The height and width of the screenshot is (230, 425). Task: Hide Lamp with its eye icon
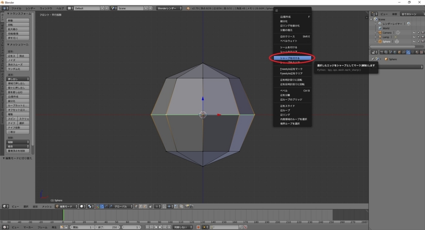point(414,37)
